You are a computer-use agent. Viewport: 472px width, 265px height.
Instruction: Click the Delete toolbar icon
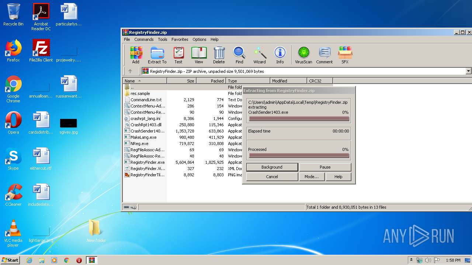[x=219, y=55]
